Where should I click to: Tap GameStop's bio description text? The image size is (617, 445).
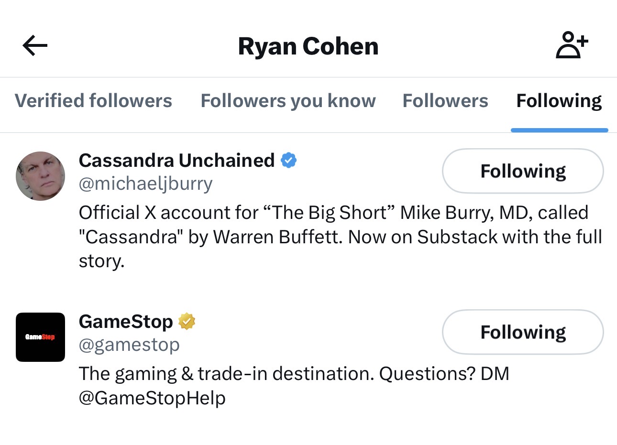coord(294,374)
